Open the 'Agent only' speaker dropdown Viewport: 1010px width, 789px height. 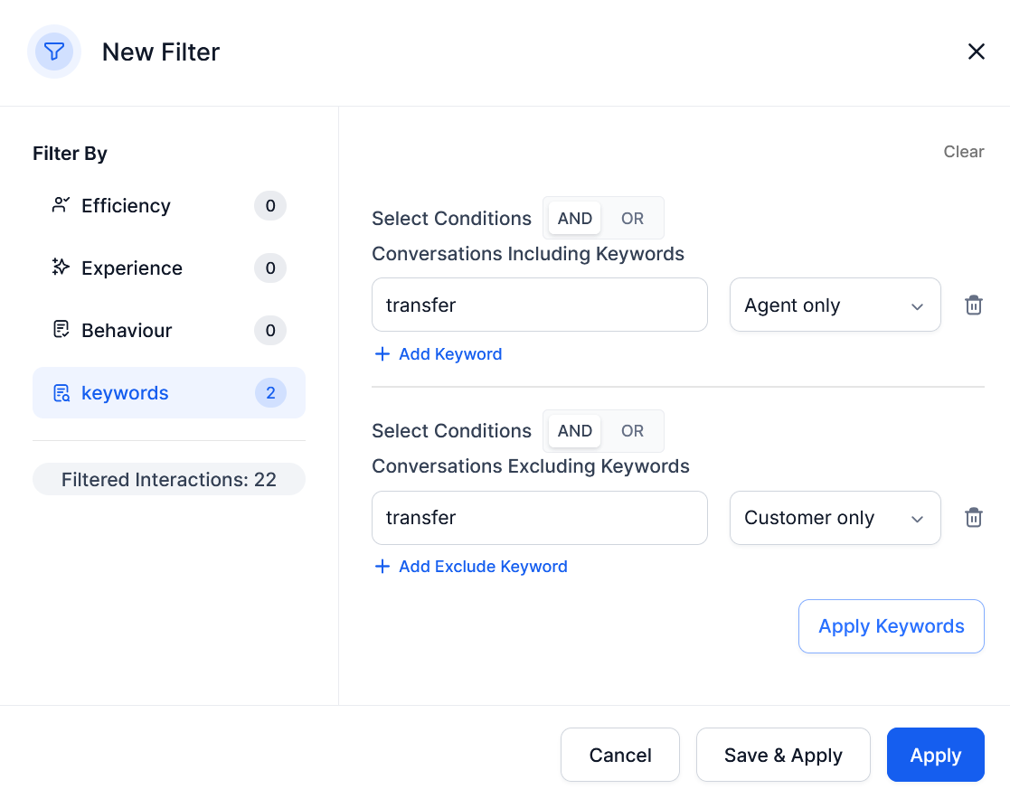pos(835,305)
